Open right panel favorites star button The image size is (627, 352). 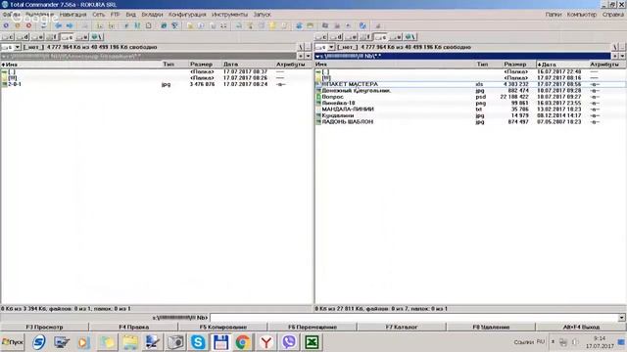click(615, 57)
